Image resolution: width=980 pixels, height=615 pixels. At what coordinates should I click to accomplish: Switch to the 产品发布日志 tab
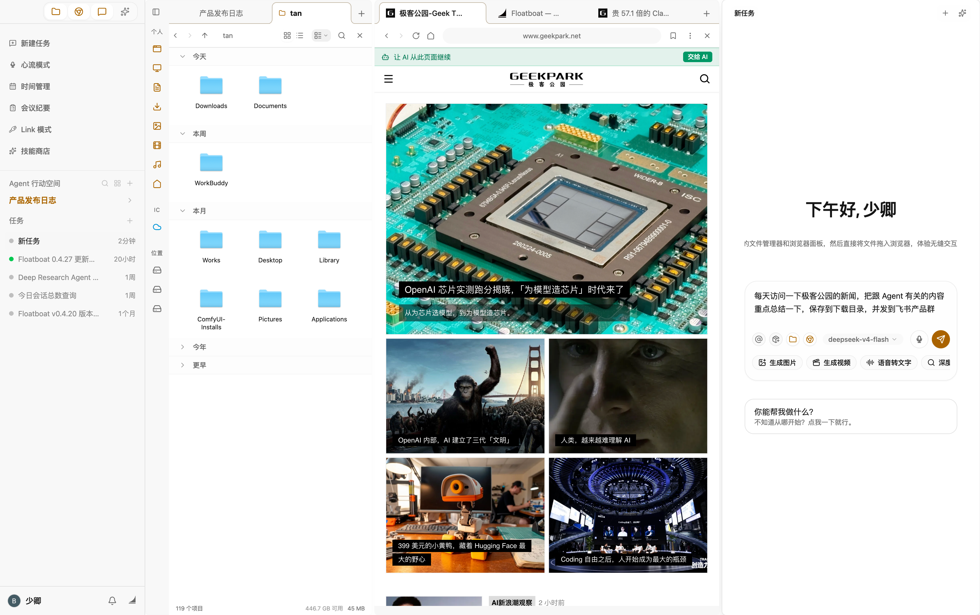pos(221,13)
